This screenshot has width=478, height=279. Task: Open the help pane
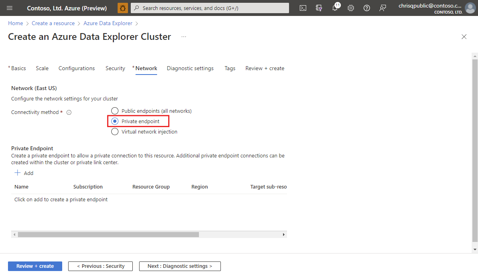[367, 8]
